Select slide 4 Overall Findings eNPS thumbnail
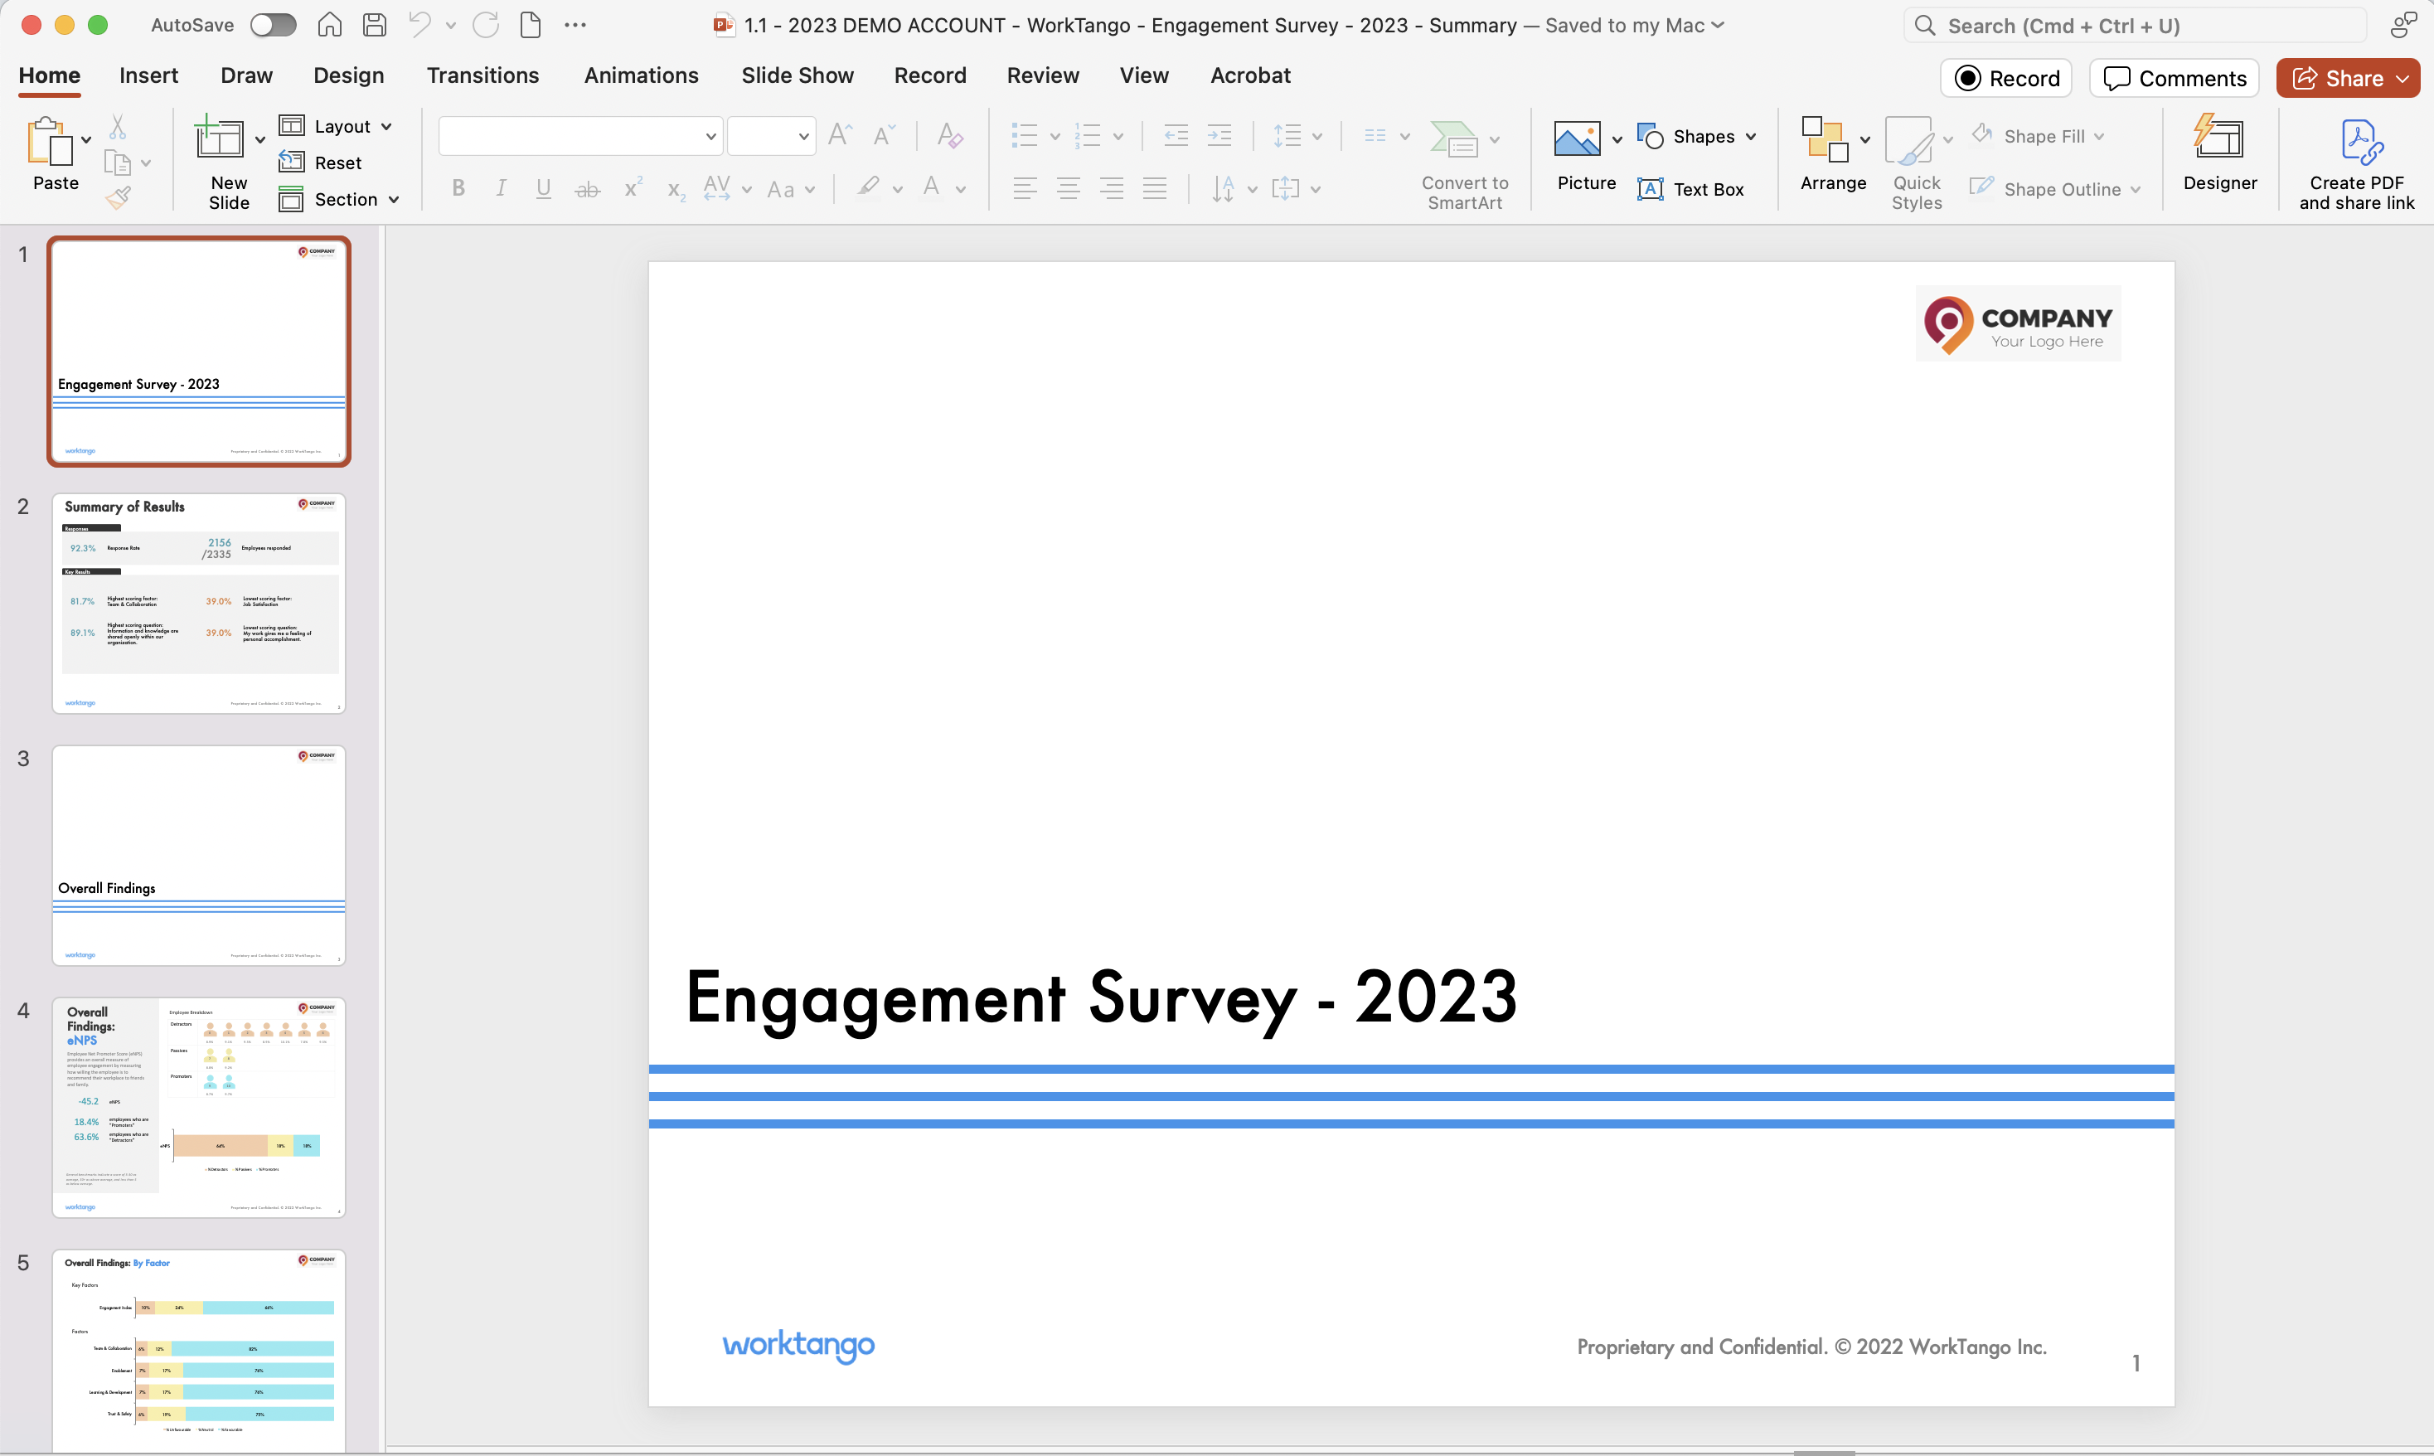Image resolution: width=2434 pixels, height=1456 pixels. 199,1108
